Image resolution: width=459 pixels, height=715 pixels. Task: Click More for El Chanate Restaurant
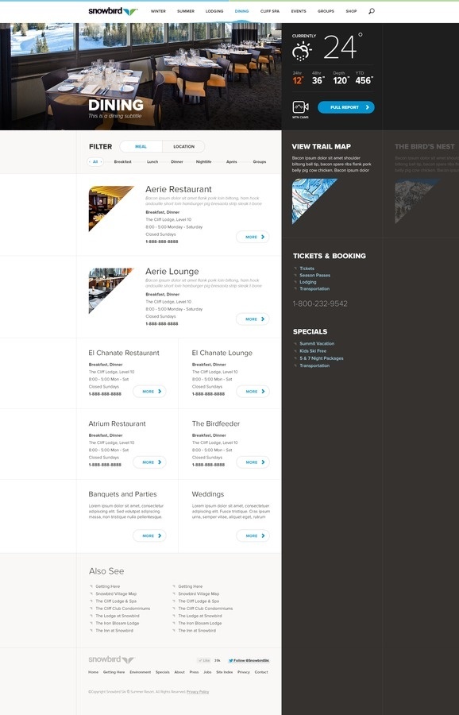click(149, 391)
